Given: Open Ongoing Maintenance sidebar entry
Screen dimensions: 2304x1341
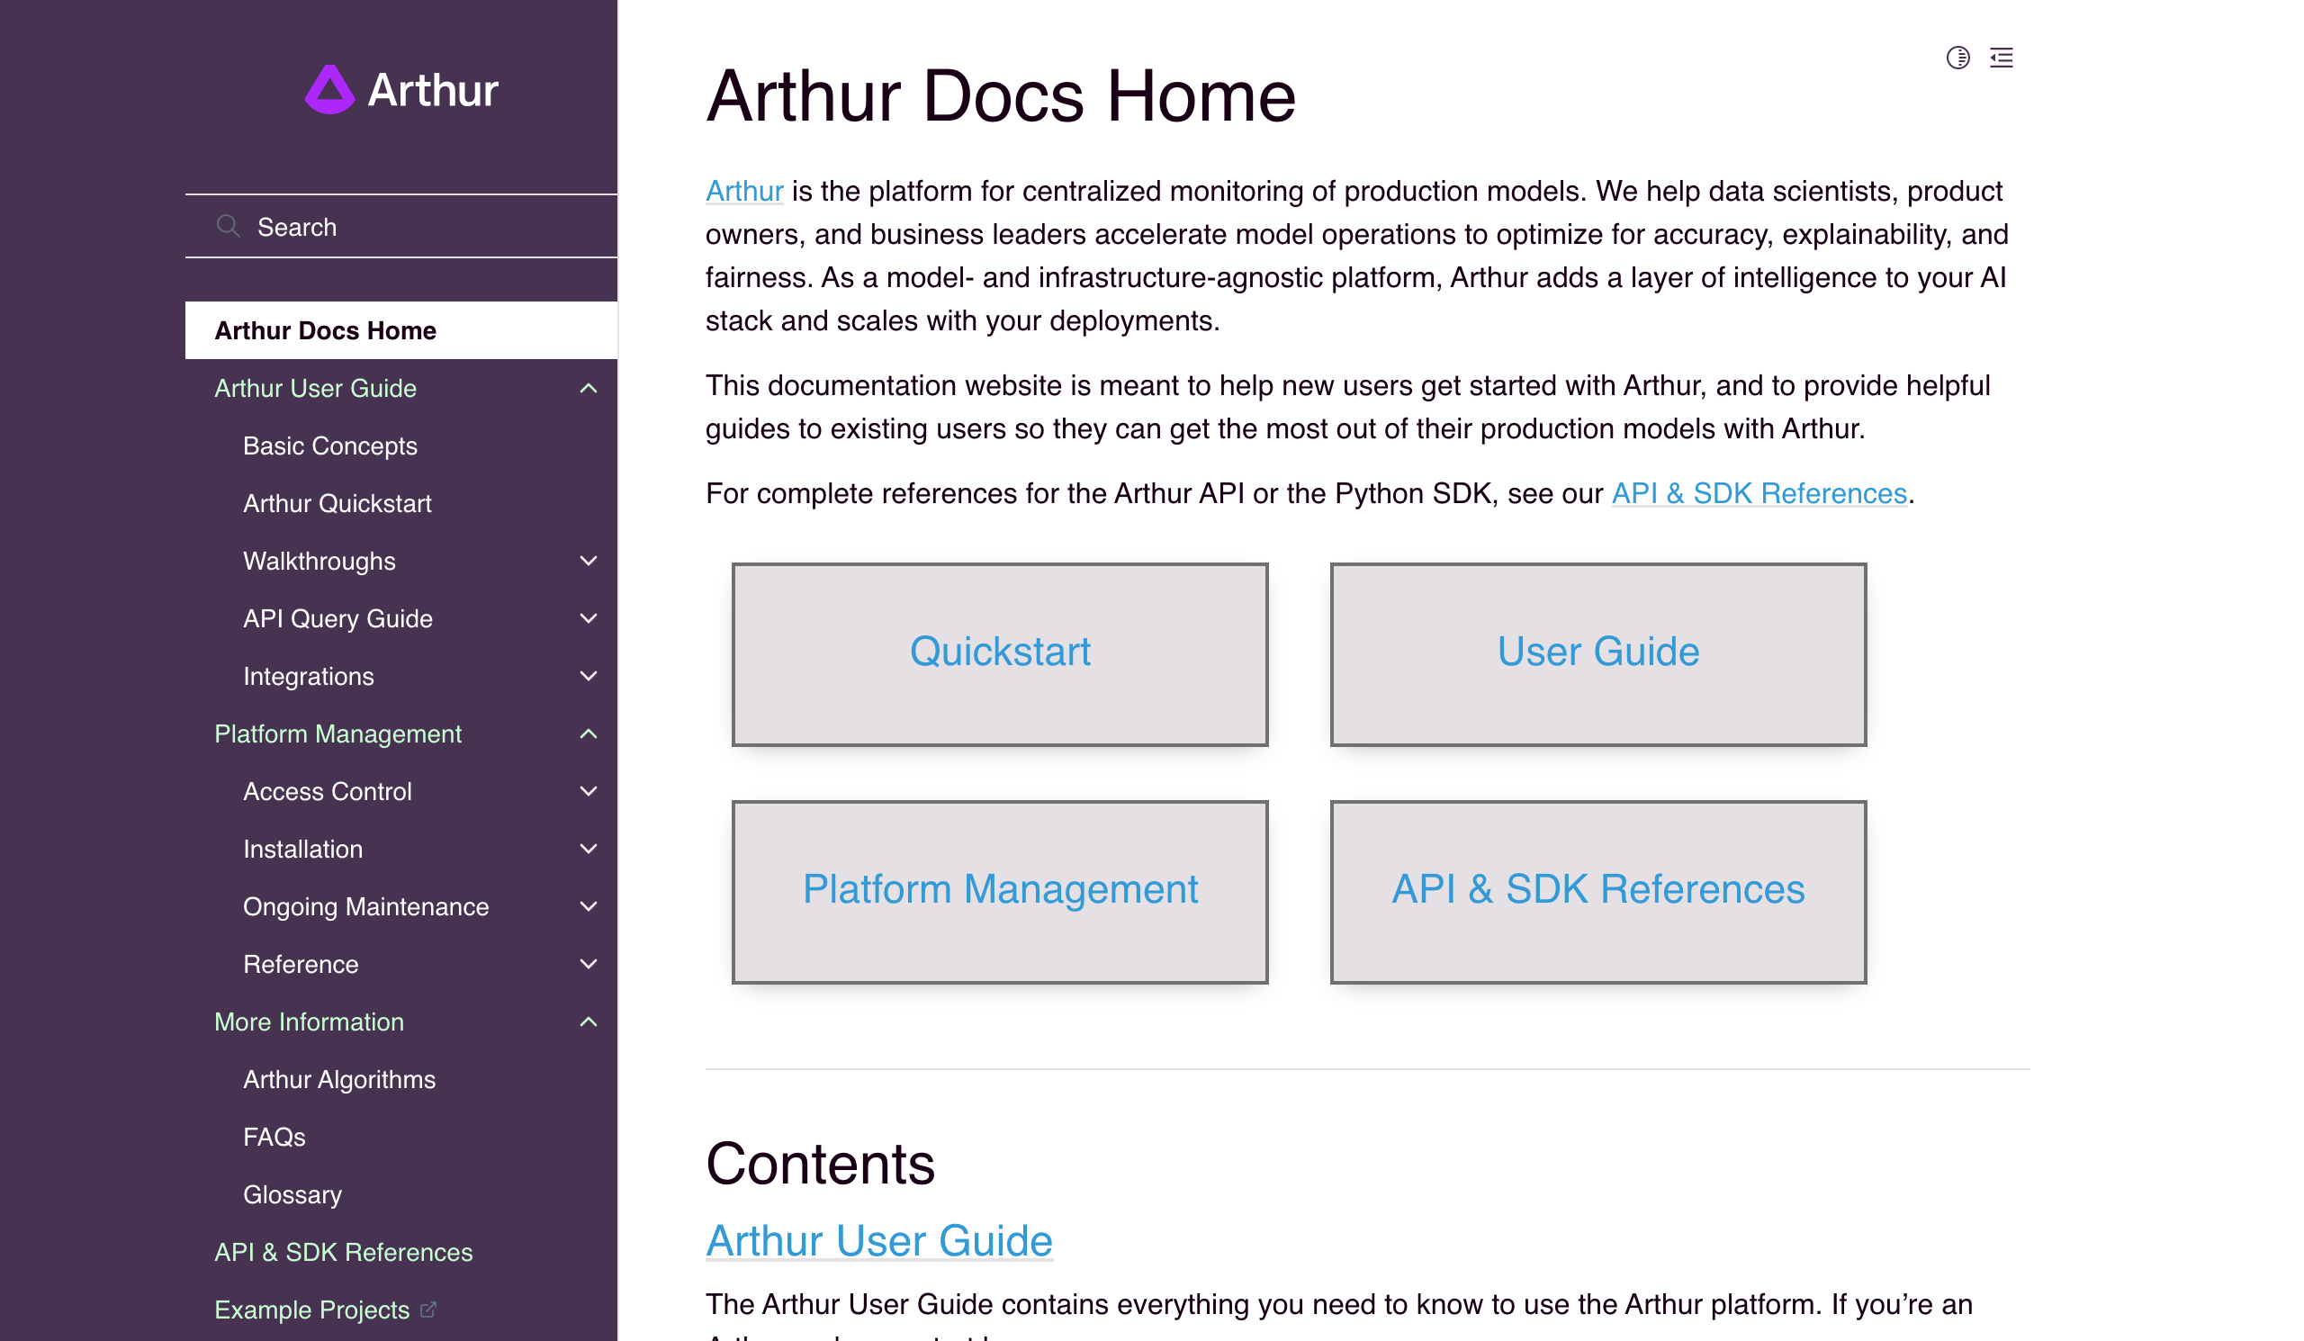Looking at the screenshot, I should (365, 907).
